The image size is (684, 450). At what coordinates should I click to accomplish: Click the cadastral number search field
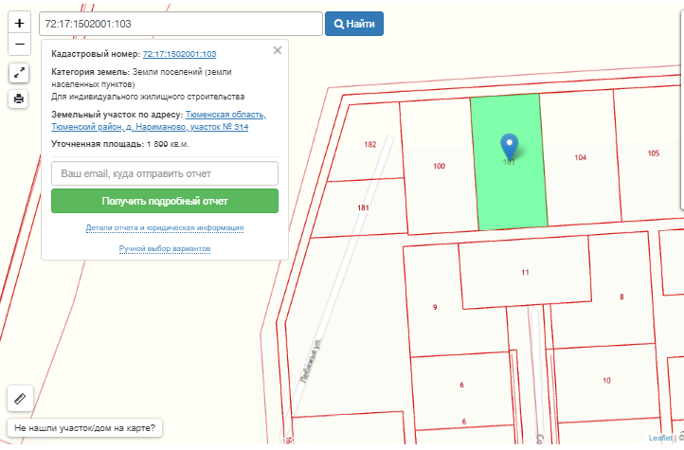180,24
